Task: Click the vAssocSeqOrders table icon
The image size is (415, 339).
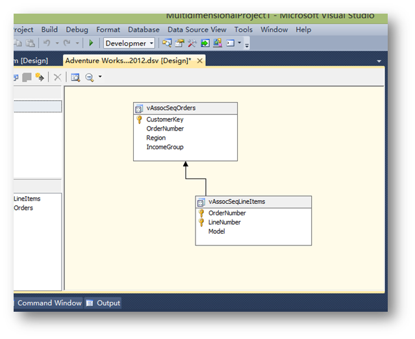Action: tap(139, 108)
